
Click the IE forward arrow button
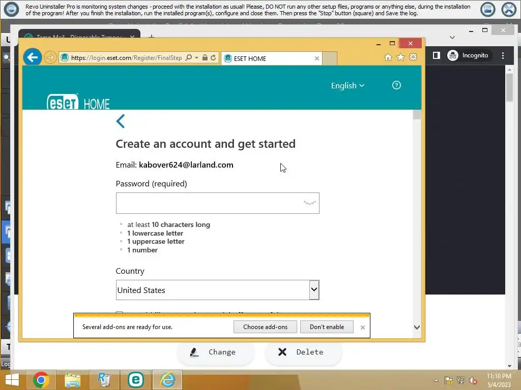pyautogui.click(x=50, y=57)
